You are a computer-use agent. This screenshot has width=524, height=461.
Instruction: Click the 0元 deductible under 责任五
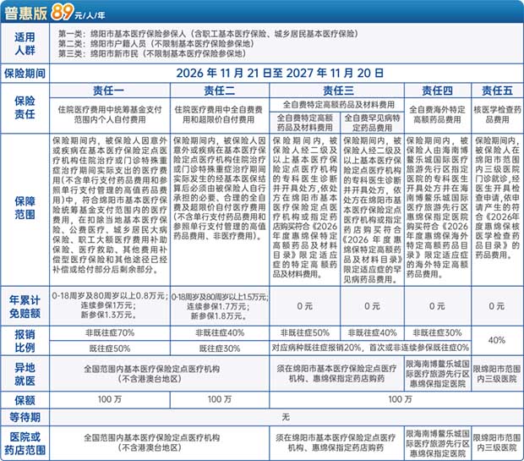coord(497,306)
